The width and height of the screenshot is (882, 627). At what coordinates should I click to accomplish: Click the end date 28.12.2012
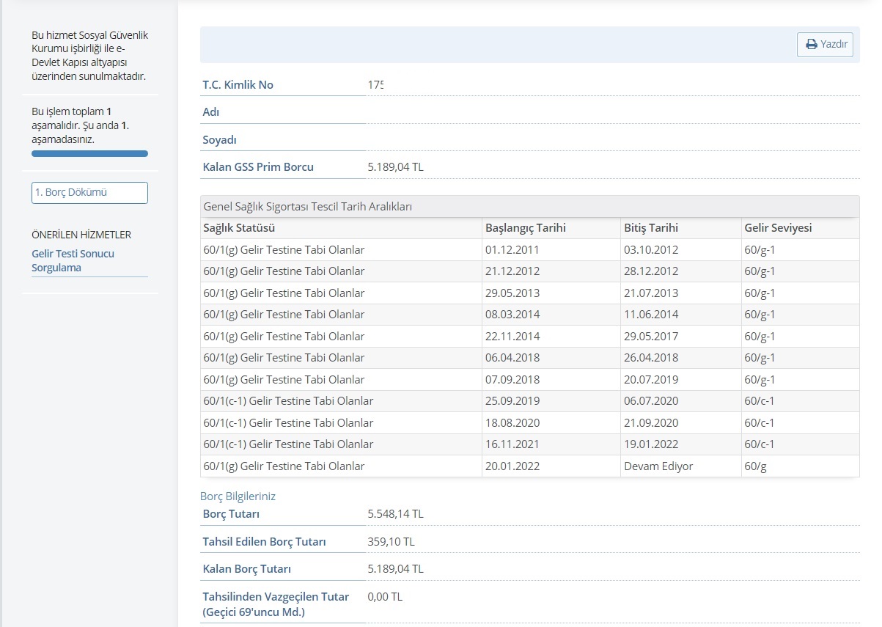click(651, 271)
